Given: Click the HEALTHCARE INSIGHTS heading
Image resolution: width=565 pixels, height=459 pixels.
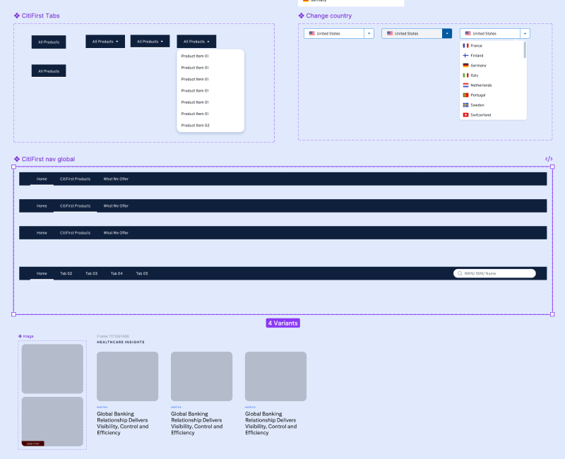Looking at the screenshot, I should [x=121, y=342].
